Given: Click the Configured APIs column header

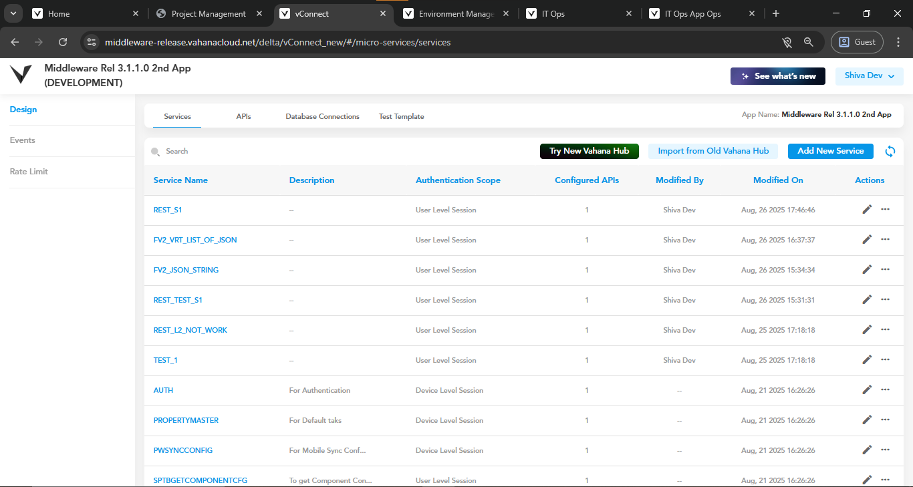Looking at the screenshot, I should coord(587,180).
